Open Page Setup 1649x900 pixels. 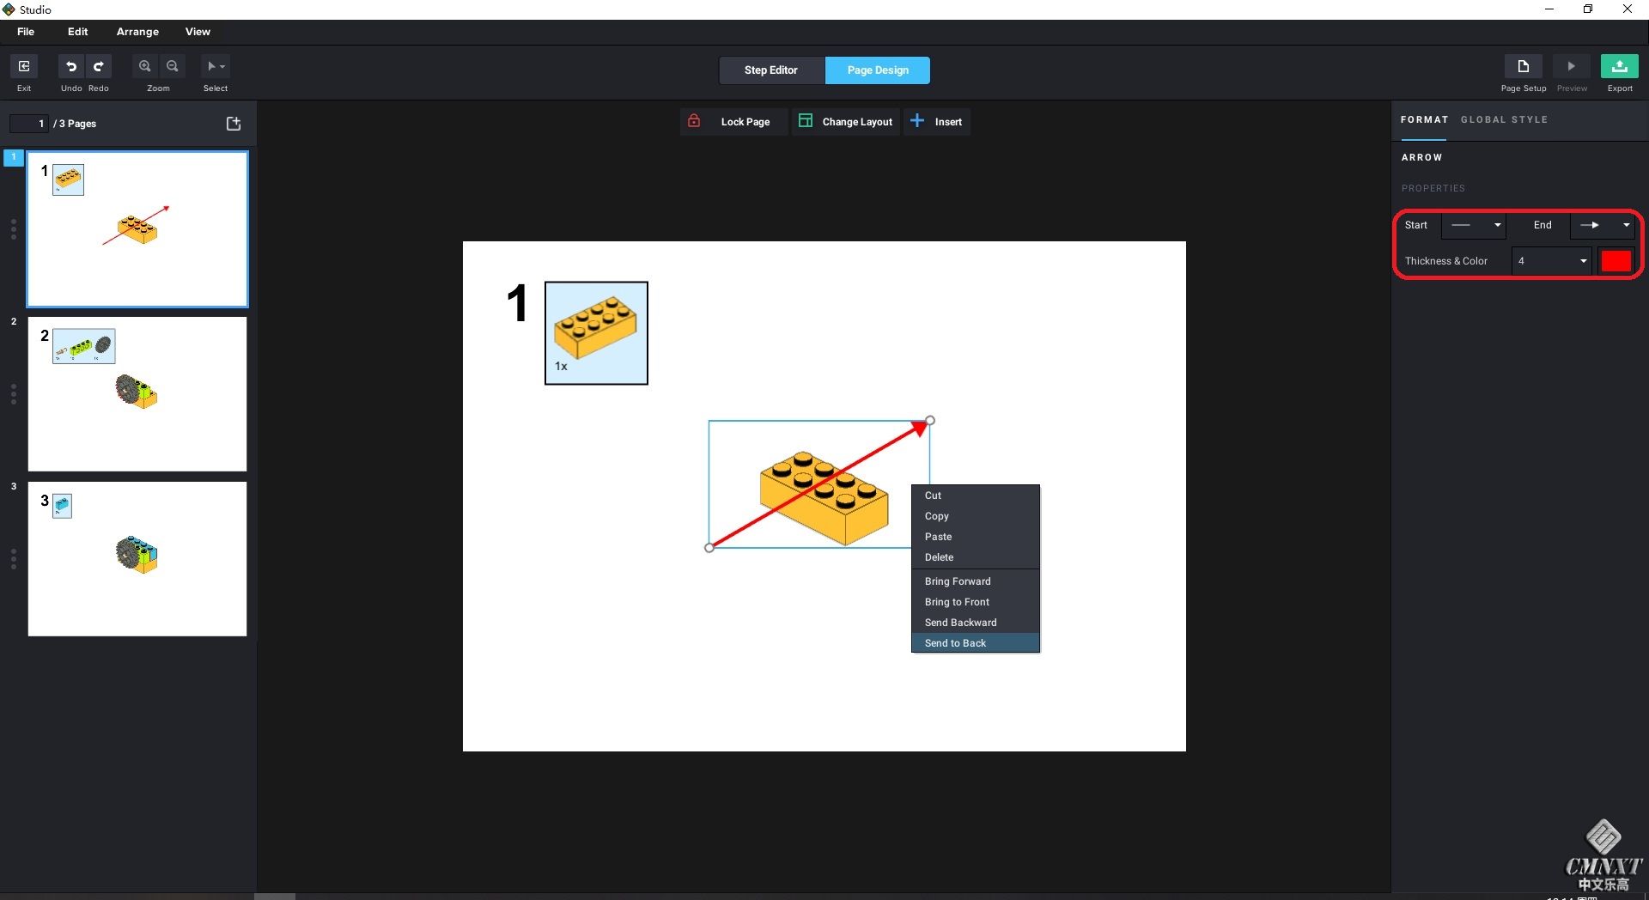click(x=1523, y=67)
